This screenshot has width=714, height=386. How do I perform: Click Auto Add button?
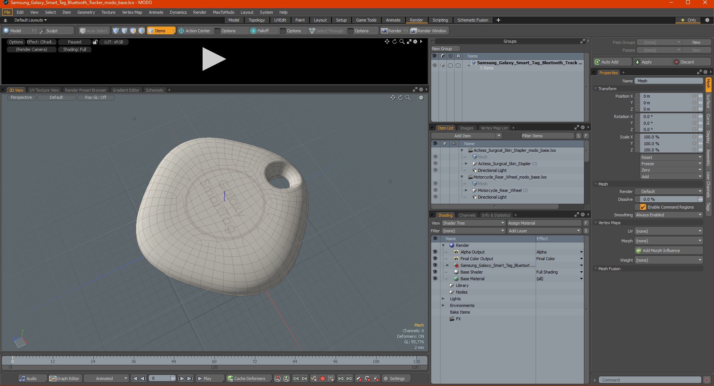click(613, 62)
